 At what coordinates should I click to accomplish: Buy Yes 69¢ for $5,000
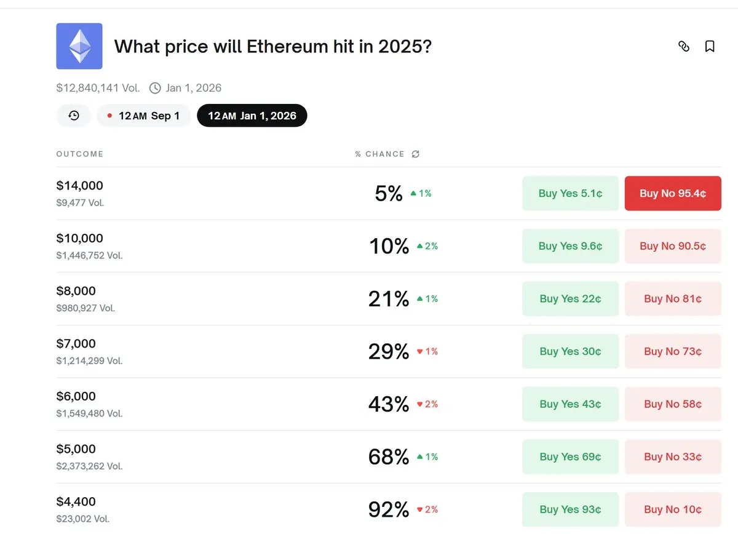coord(570,457)
